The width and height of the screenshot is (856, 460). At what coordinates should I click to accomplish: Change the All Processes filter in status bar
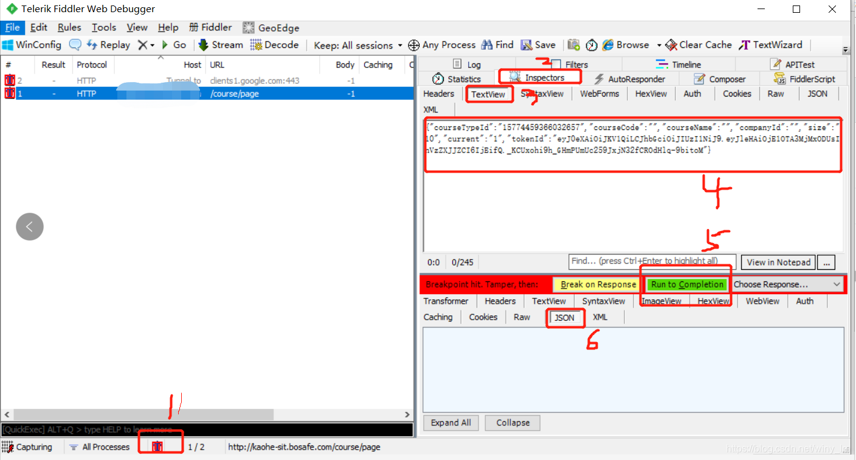click(99, 447)
